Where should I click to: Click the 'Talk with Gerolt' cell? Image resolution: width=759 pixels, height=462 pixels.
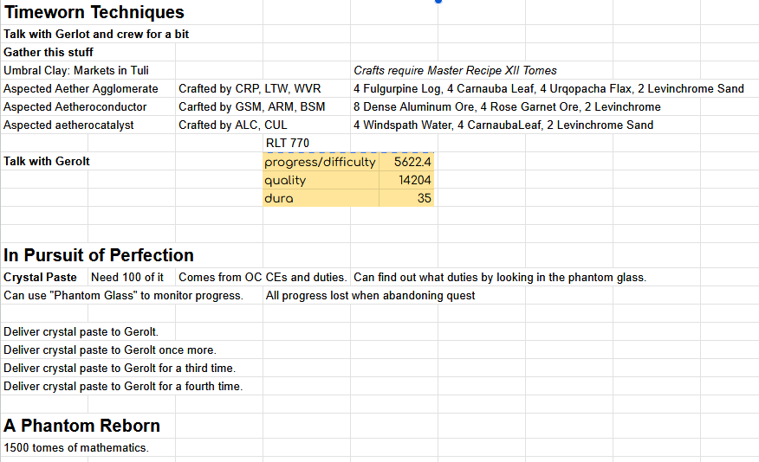46,162
